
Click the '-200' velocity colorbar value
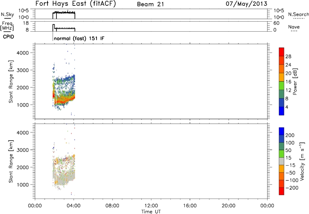(292, 188)
